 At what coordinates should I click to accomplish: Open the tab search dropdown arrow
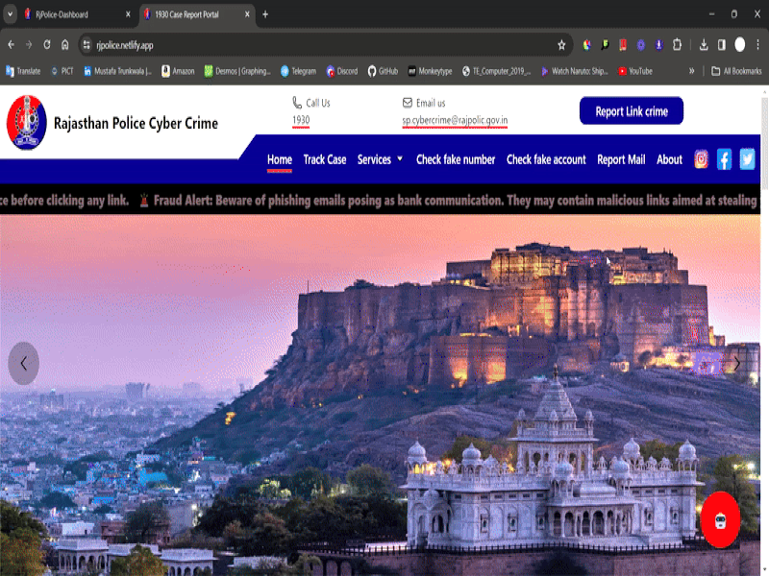coord(10,14)
